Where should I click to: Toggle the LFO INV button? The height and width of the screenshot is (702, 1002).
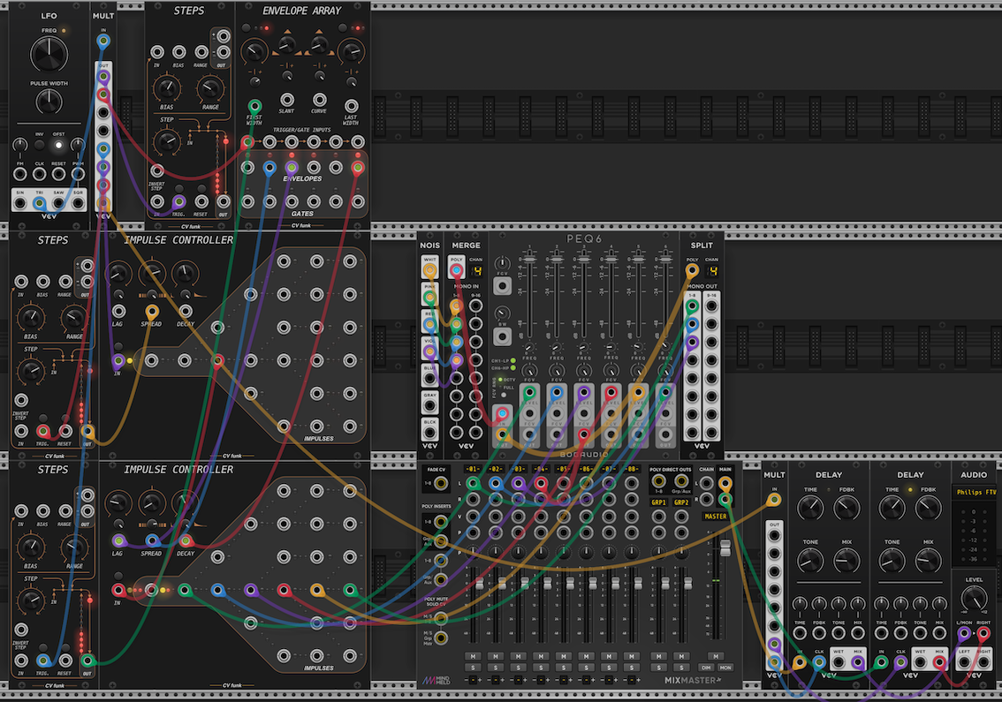tap(40, 145)
